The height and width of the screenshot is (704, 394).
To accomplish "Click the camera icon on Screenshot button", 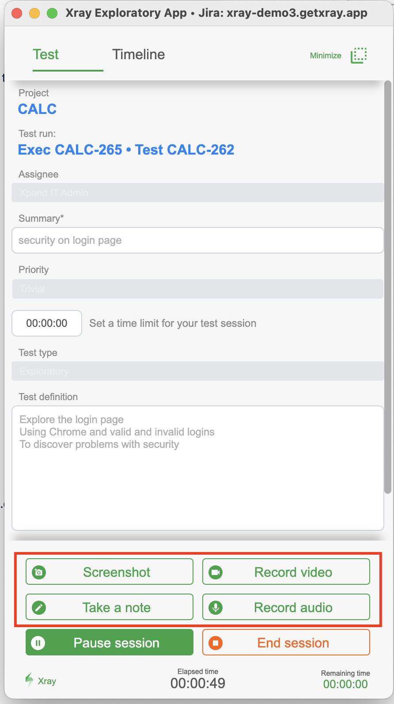I will point(39,572).
